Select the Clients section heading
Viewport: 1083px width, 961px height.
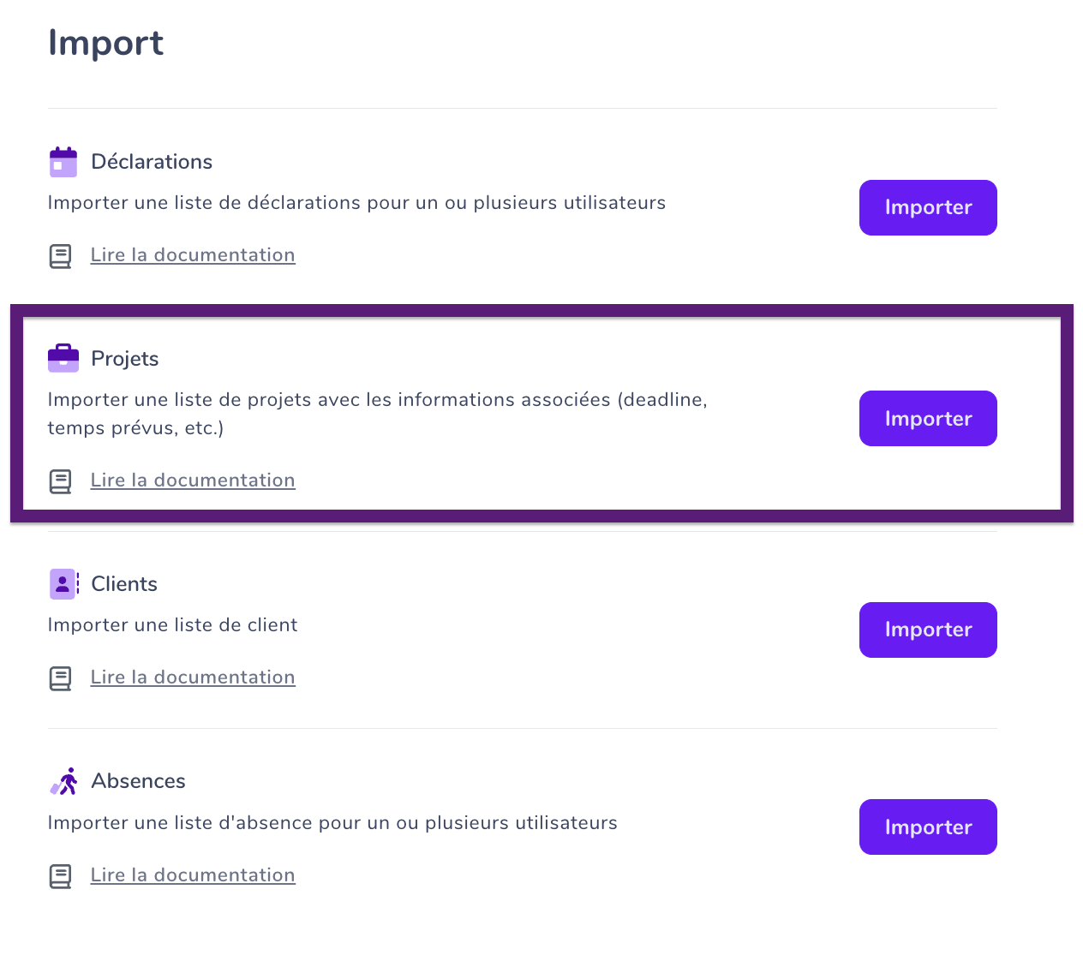(x=124, y=584)
